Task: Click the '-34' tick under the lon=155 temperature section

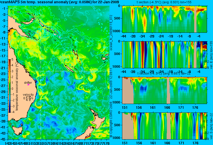Action: pyautogui.click(x=142, y=36)
